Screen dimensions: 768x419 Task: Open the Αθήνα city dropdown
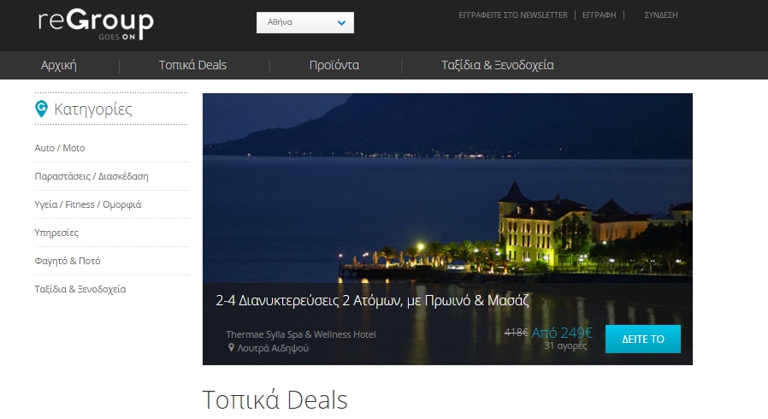tap(304, 22)
